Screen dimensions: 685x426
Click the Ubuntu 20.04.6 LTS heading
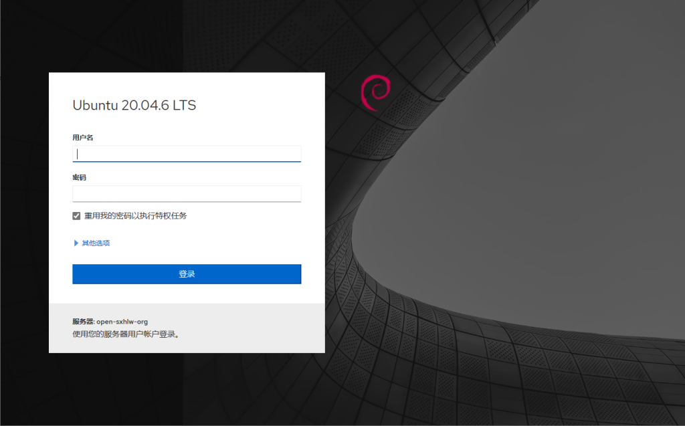(134, 105)
